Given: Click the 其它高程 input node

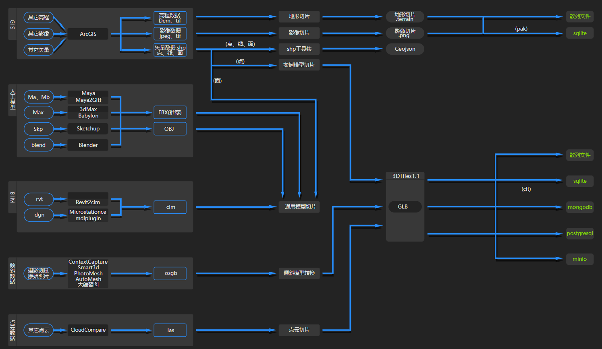Looking at the screenshot, I should [39, 17].
